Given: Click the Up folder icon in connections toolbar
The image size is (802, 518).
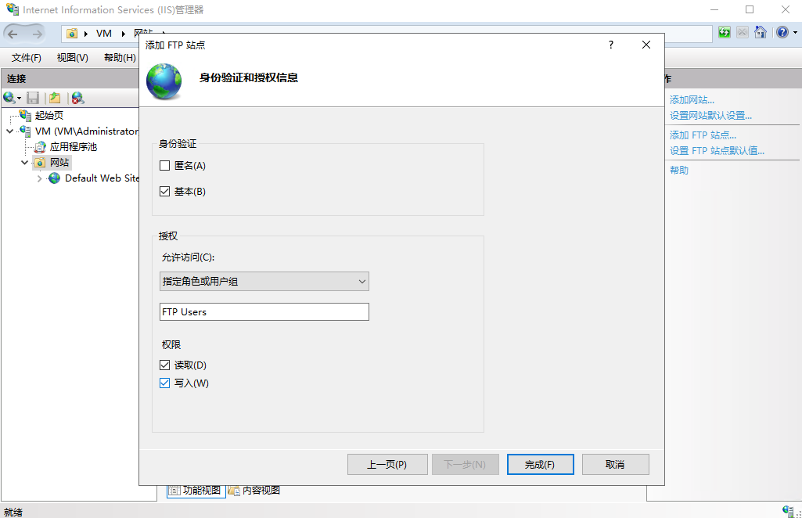Looking at the screenshot, I should 55,98.
